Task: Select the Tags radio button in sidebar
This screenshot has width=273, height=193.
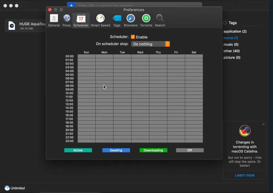Action: tap(225, 23)
